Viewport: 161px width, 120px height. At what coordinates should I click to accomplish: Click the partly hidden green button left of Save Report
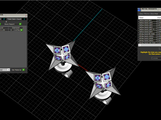point(0,24)
